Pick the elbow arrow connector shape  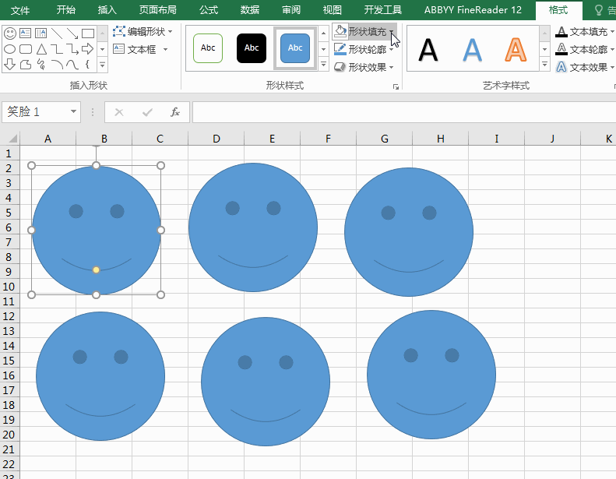point(72,49)
